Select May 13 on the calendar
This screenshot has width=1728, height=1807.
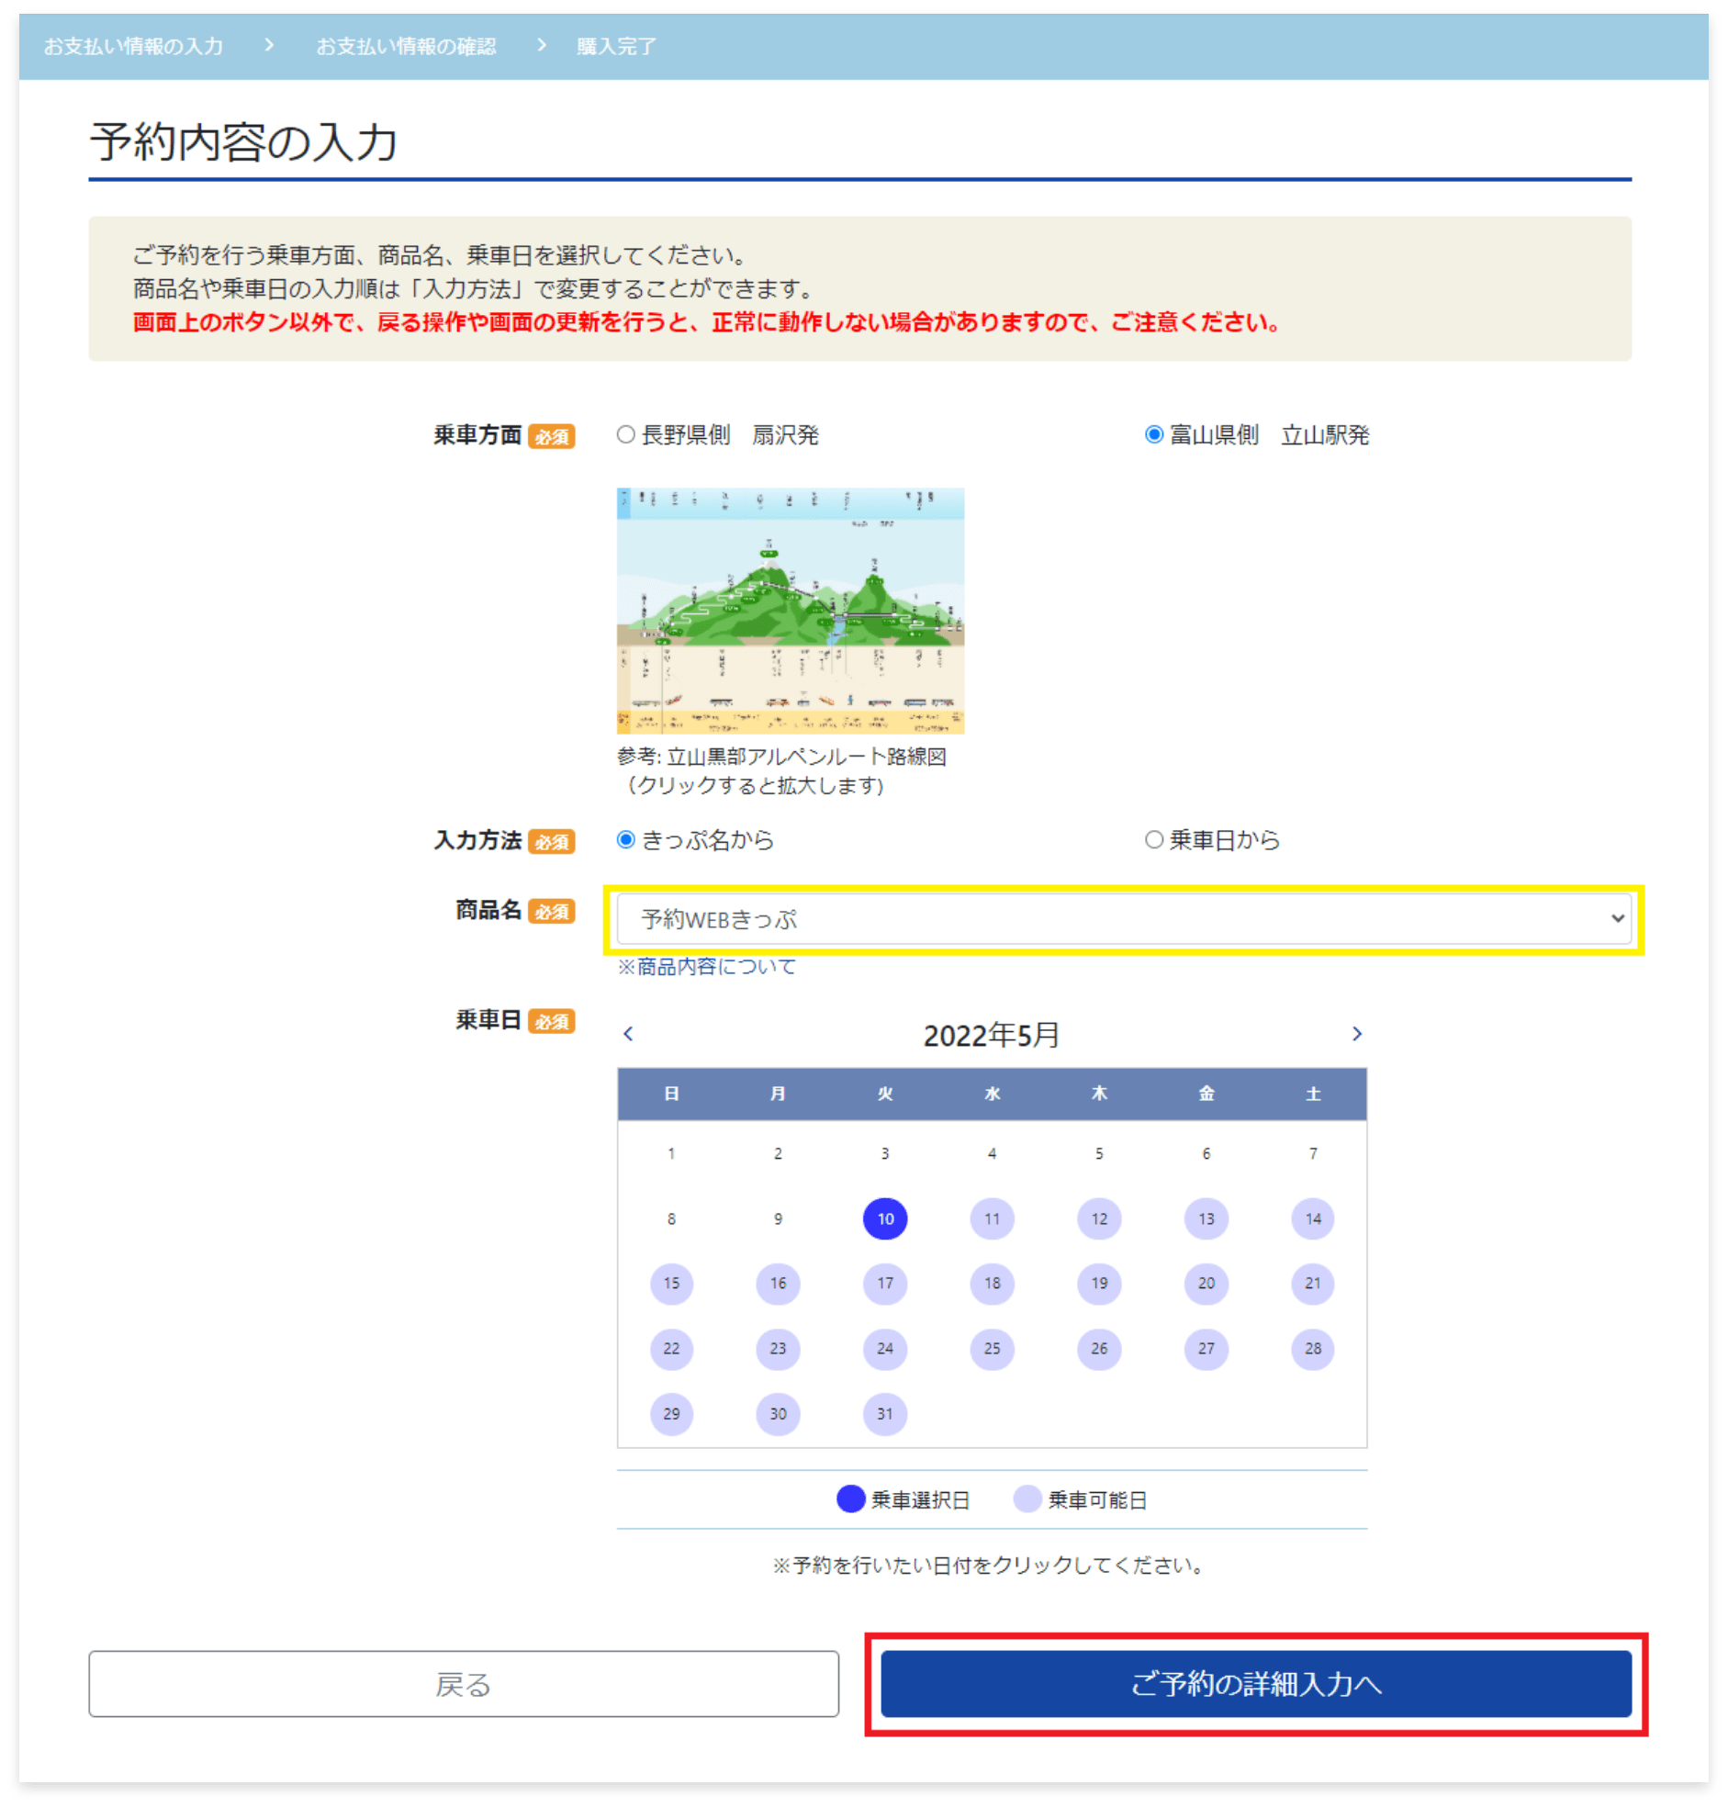(1206, 1218)
